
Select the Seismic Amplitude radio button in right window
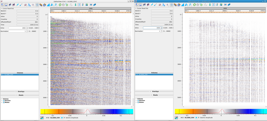(x=199, y=117)
